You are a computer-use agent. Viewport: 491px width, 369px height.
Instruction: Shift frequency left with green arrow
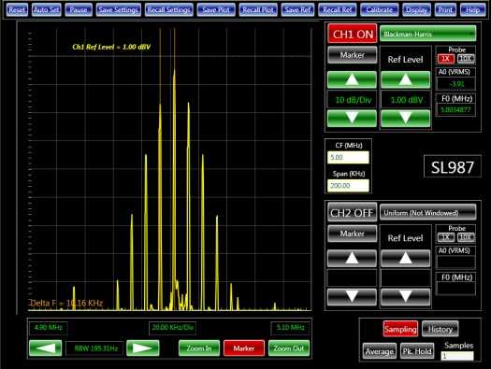point(46,348)
